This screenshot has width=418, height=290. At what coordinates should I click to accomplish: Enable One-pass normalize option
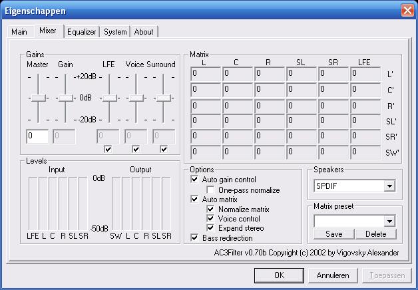(x=212, y=190)
